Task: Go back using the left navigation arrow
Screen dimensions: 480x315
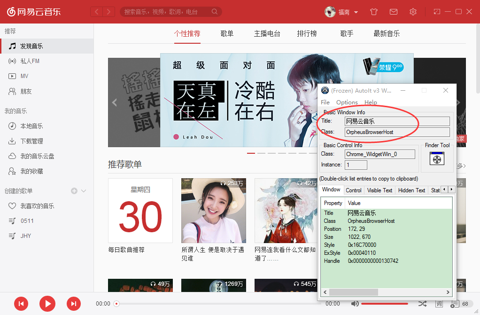Action: coord(97,12)
